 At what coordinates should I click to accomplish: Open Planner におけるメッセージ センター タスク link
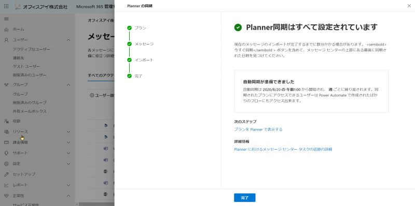(x=283, y=149)
